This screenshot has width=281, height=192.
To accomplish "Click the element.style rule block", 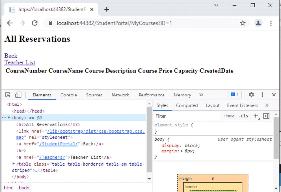I will pos(213,128).
